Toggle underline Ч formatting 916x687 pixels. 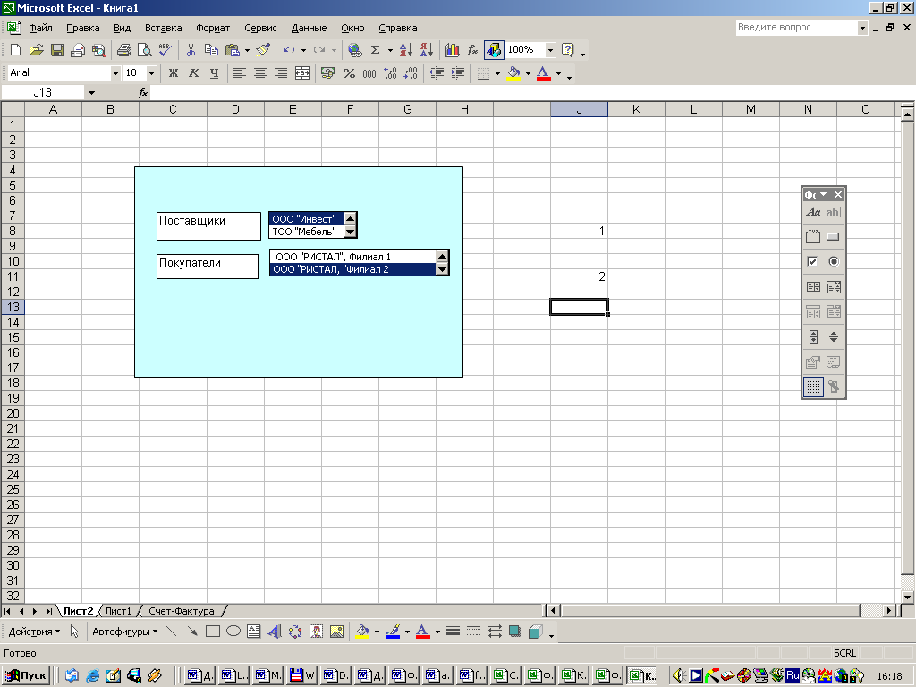(215, 73)
